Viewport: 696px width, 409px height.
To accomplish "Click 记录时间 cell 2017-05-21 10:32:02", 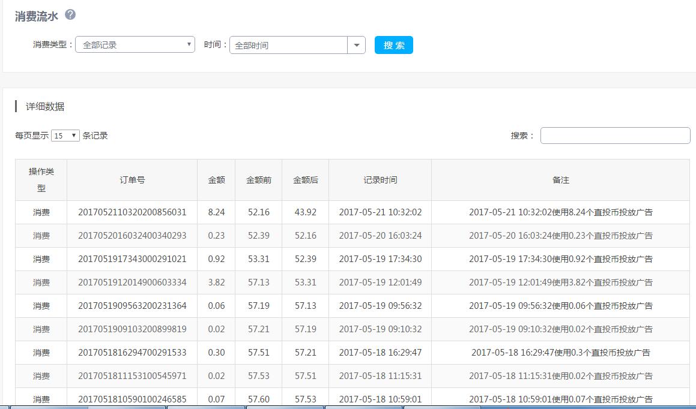I will pyautogui.click(x=380, y=212).
